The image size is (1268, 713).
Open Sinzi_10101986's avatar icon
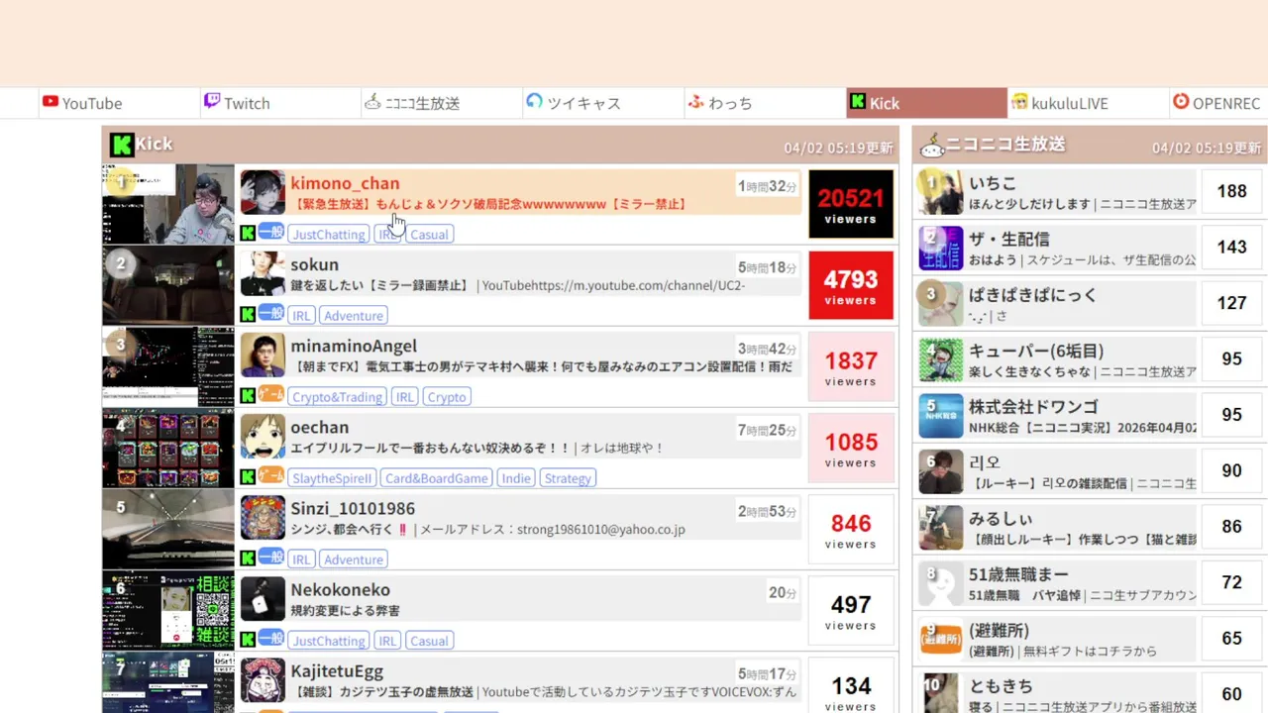(x=263, y=516)
